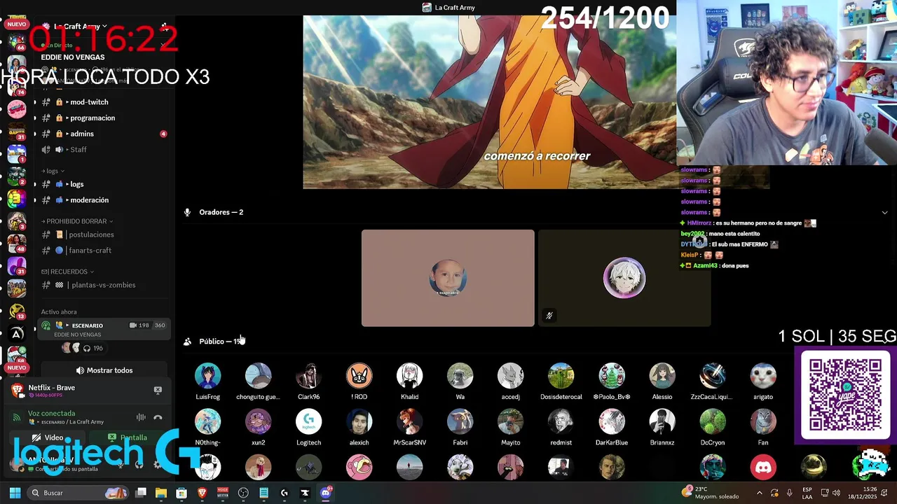Toggle noise suppression waveform icon

[x=141, y=417]
